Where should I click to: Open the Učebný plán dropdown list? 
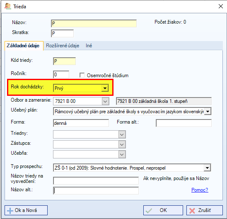click(x=208, y=112)
